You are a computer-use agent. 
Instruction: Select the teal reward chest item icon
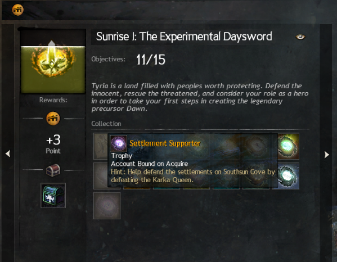point(53,196)
